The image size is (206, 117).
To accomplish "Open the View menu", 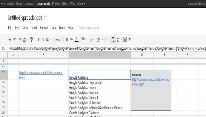I will (x=25, y=28).
